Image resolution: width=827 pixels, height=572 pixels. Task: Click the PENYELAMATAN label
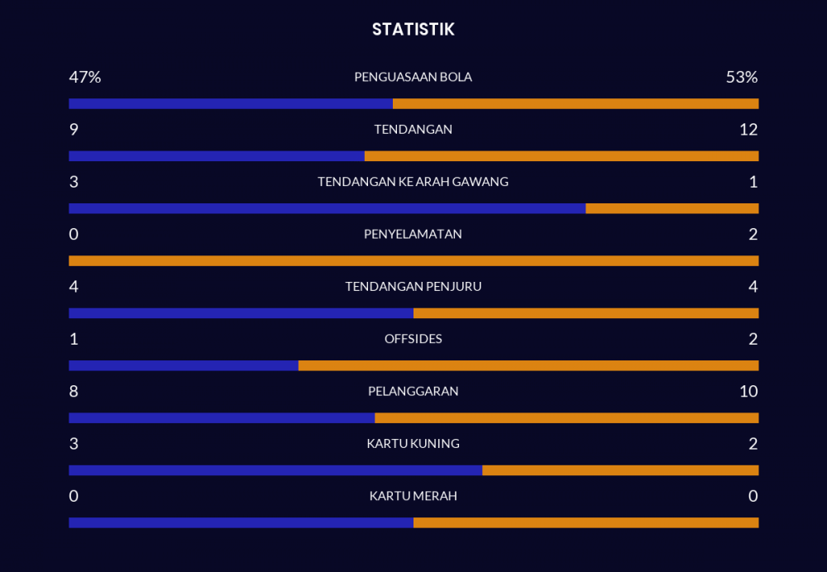point(413,234)
